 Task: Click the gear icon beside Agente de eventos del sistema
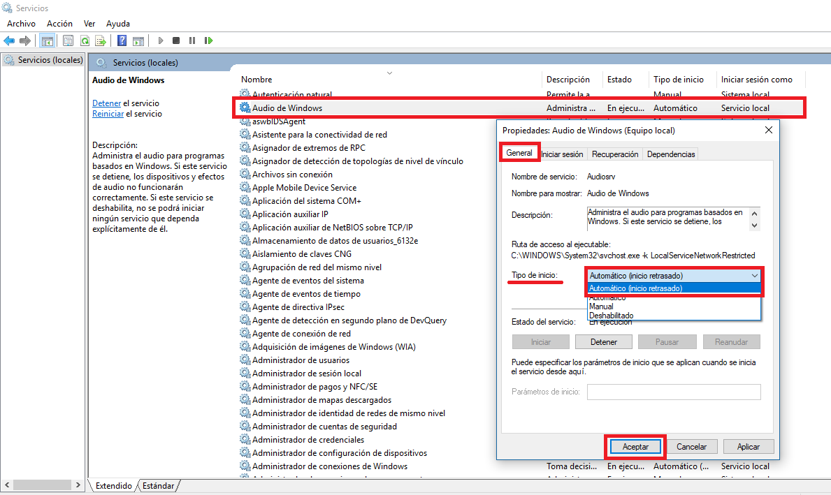point(245,281)
